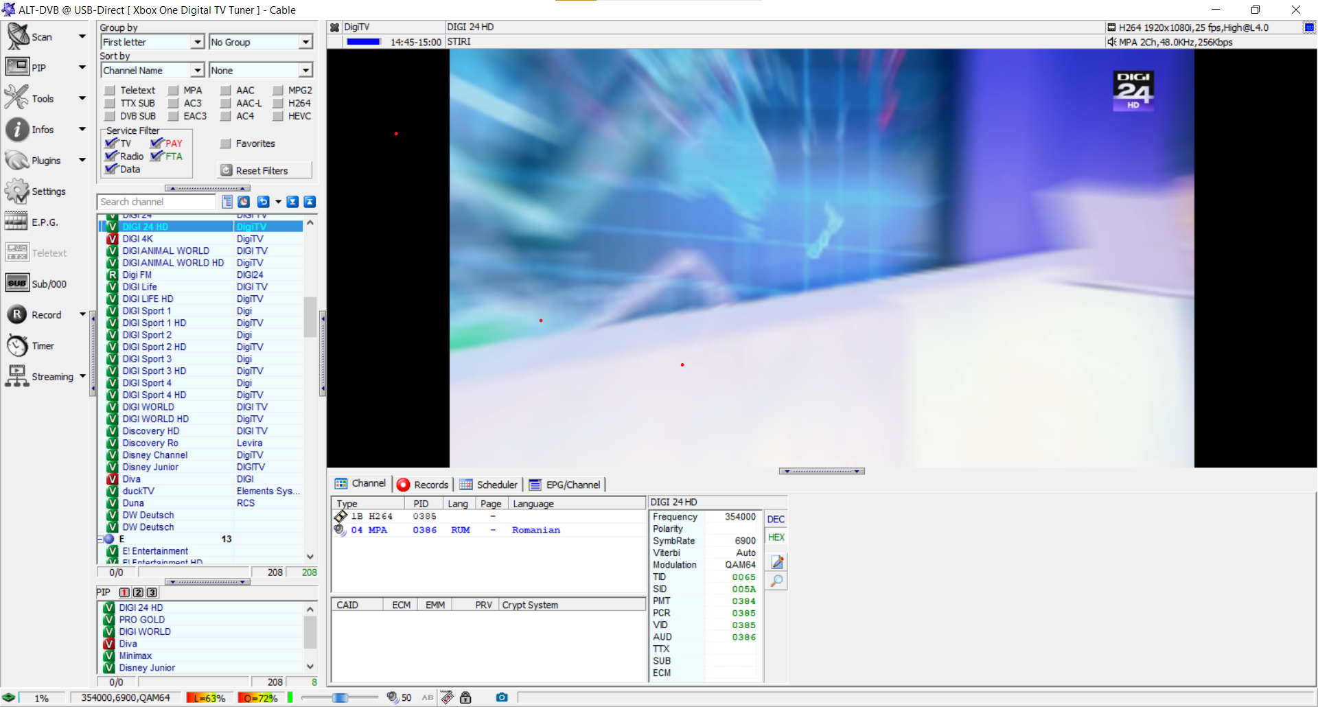
Task: Check the H264 filter
Action: [x=278, y=103]
